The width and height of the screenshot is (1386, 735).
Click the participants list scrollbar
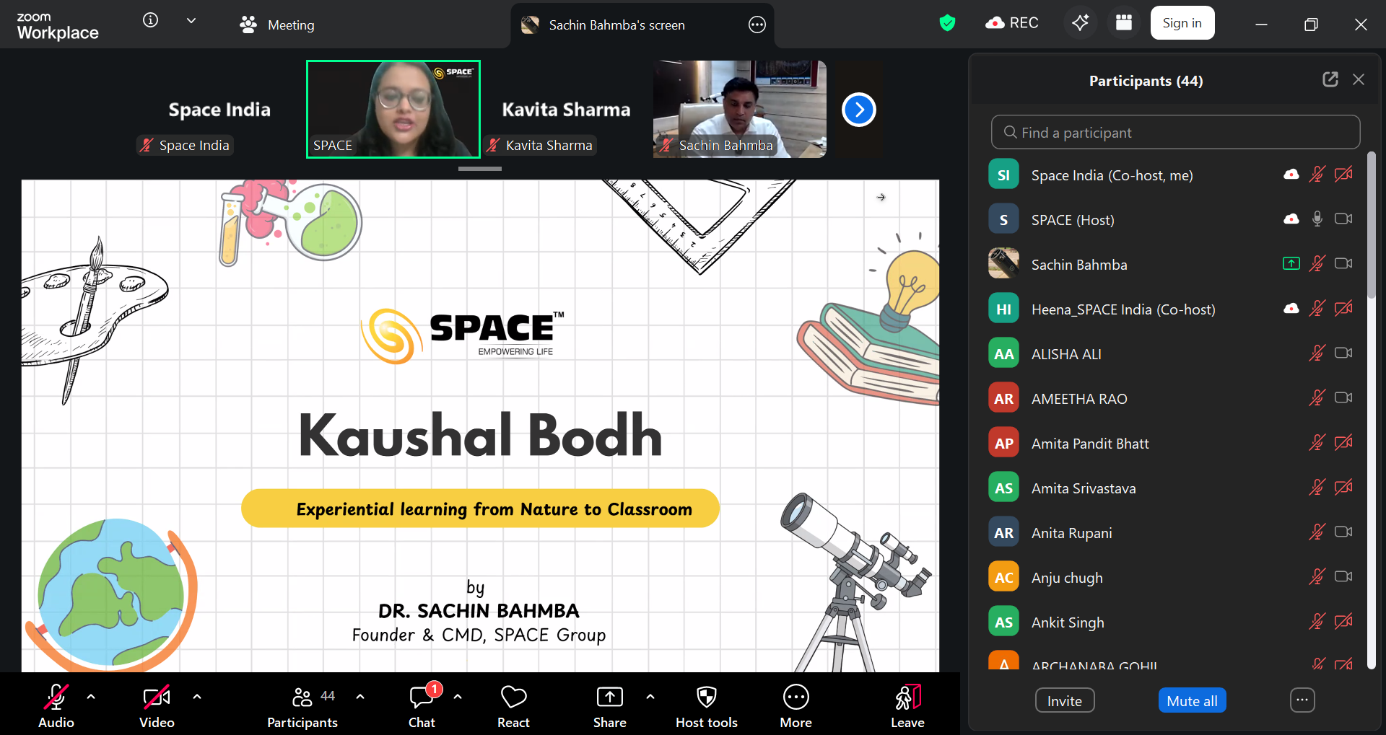[1372, 225]
